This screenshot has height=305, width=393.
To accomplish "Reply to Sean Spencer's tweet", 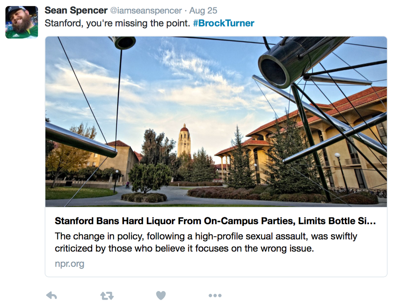I will (51, 295).
